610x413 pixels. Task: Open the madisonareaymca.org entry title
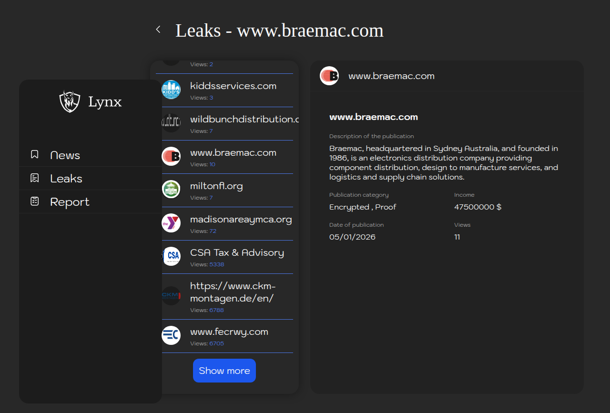coord(241,220)
